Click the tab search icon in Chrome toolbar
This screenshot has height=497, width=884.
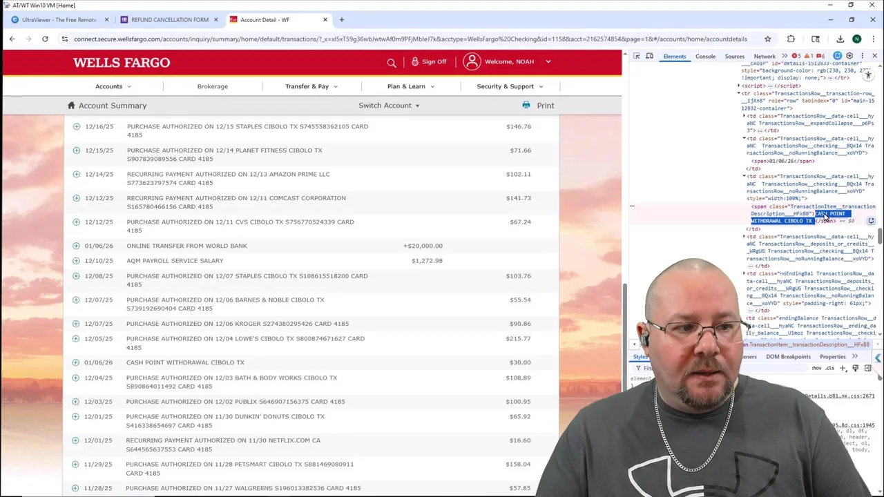tap(816, 39)
